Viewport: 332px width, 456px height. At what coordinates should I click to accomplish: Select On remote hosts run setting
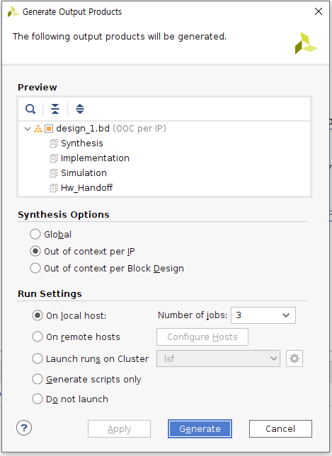[76, 337]
